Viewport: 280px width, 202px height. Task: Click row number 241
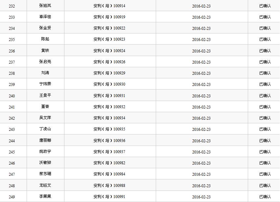pos(12,107)
